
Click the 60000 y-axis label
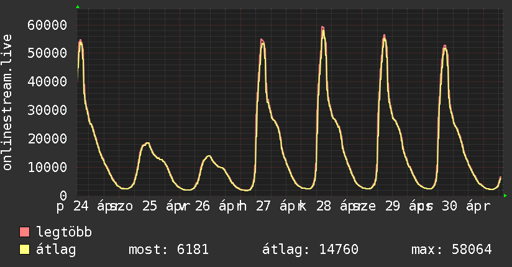[47, 25]
